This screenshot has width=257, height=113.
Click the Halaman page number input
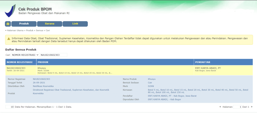[237, 107]
